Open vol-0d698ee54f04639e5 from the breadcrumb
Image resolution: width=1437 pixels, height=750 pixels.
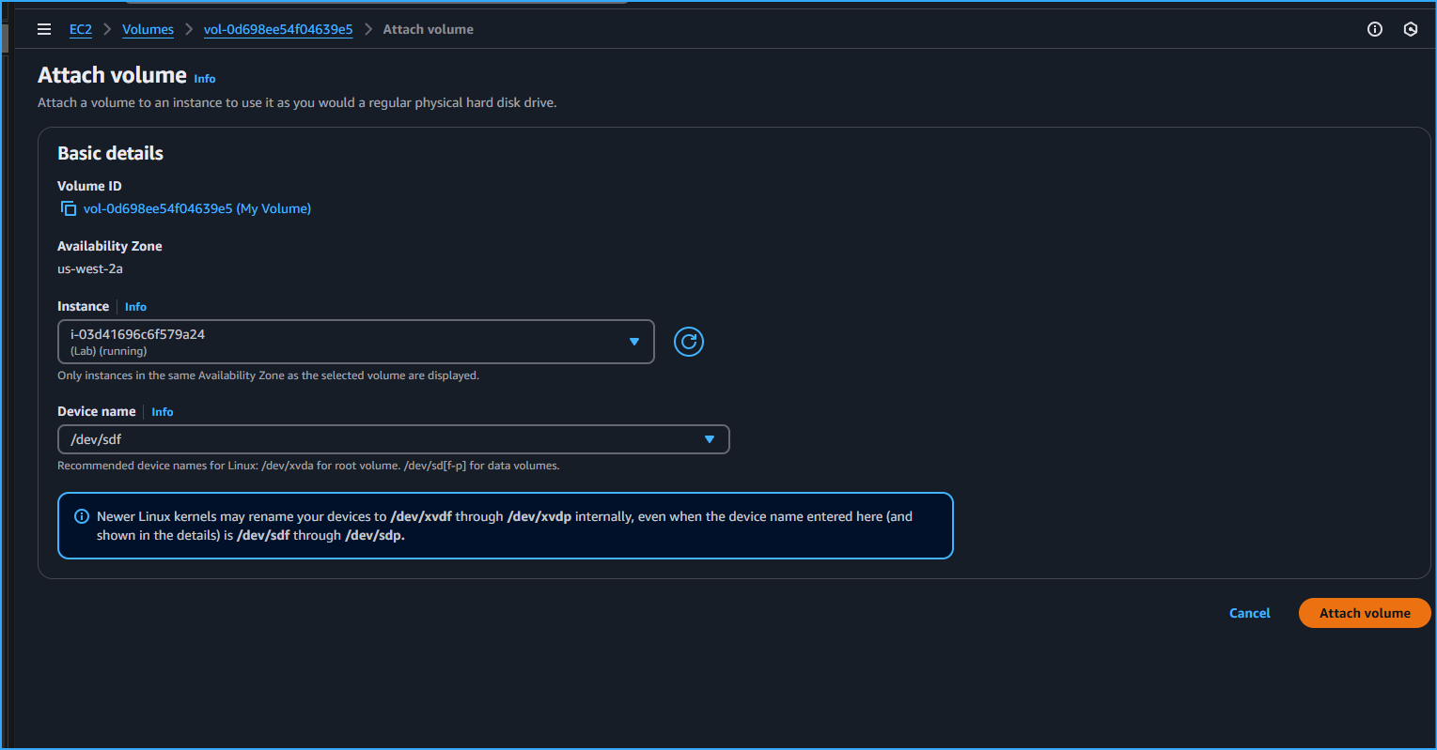coord(278,29)
